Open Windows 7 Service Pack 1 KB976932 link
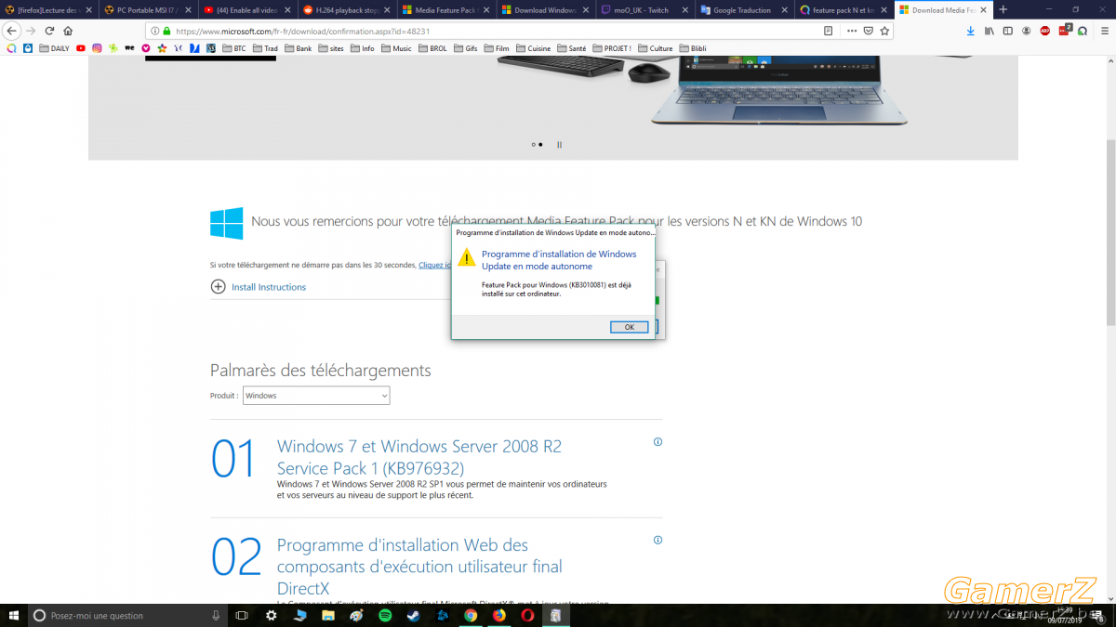 [x=419, y=457]
